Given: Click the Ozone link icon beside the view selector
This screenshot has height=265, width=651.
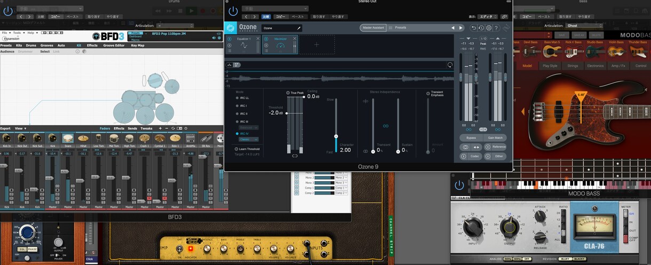Looking at the screenshot, I should [505, 17].
